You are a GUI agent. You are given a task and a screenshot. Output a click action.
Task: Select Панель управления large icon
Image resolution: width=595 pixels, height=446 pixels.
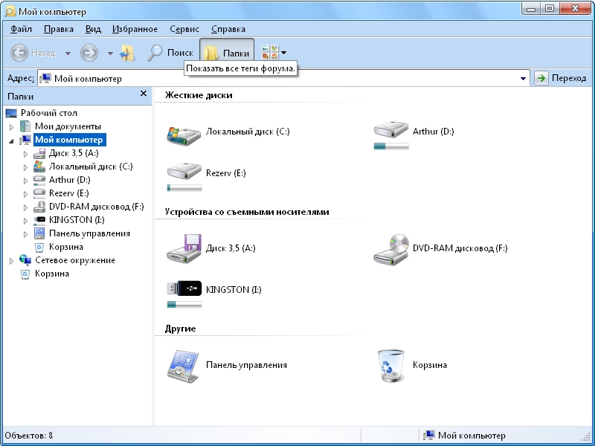[183, 366]
